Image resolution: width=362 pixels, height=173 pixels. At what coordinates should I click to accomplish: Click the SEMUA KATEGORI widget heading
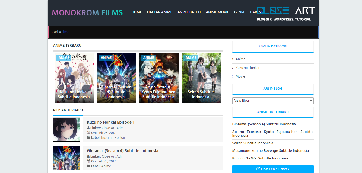click(x=273, y=46)
